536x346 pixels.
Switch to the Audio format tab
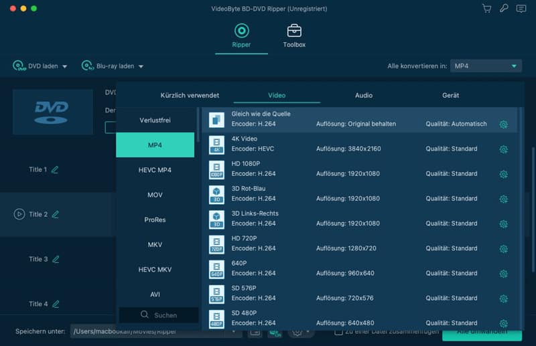click(x=364, y=95)
